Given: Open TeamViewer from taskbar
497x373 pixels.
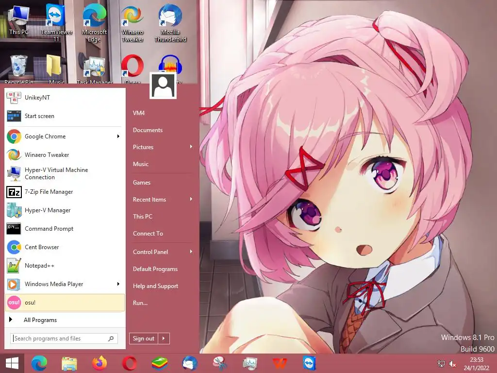Looking at the screenshot, I should click(309, 363).
